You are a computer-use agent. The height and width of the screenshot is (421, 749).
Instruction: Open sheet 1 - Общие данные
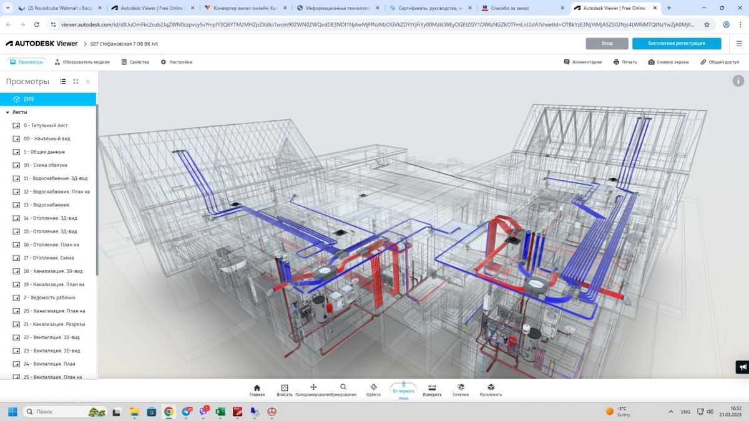click(44, 152)
